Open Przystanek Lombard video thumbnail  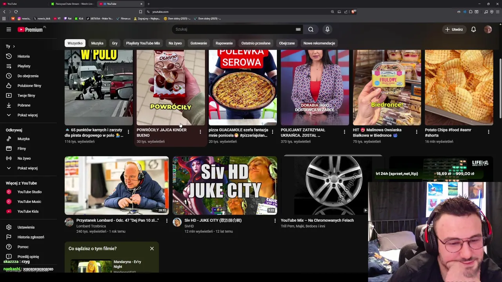pos(116,185)
